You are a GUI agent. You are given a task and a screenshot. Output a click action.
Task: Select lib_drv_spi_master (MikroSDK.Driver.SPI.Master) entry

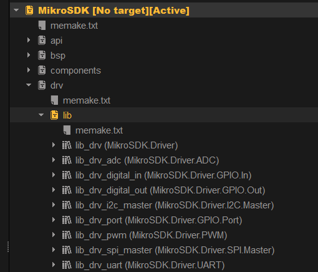175,250
